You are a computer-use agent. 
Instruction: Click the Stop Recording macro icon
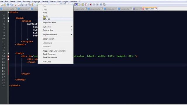[94, 5]
